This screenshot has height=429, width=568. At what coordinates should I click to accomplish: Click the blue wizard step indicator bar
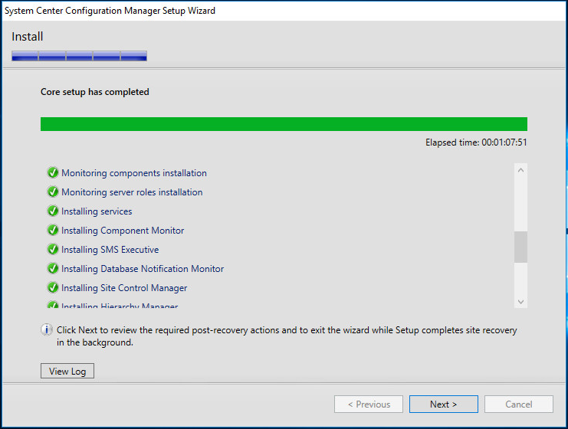coord(79,56)
